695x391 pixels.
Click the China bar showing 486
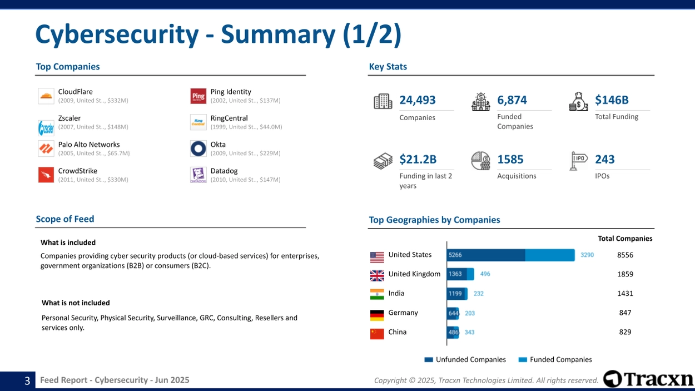coord(453,332)
